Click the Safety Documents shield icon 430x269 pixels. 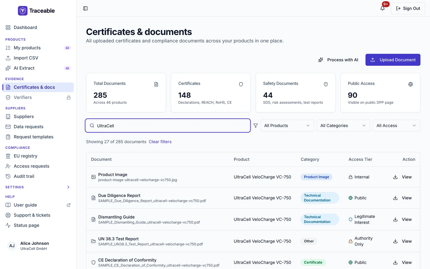326,84
